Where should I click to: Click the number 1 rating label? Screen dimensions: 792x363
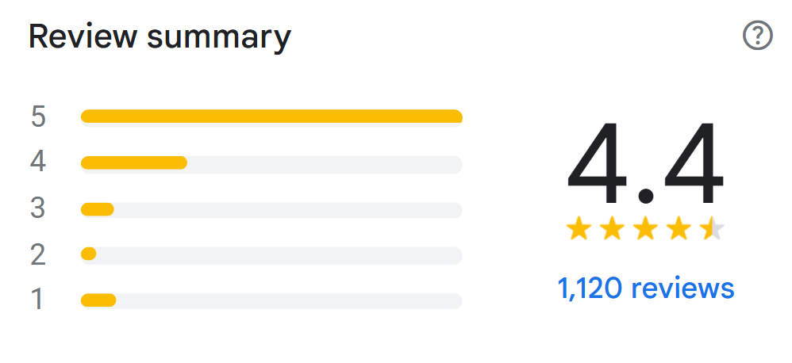(x=38, y=300)
